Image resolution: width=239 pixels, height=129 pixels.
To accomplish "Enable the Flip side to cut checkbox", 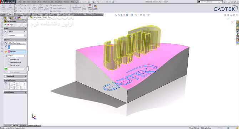I will pos(9,65).
